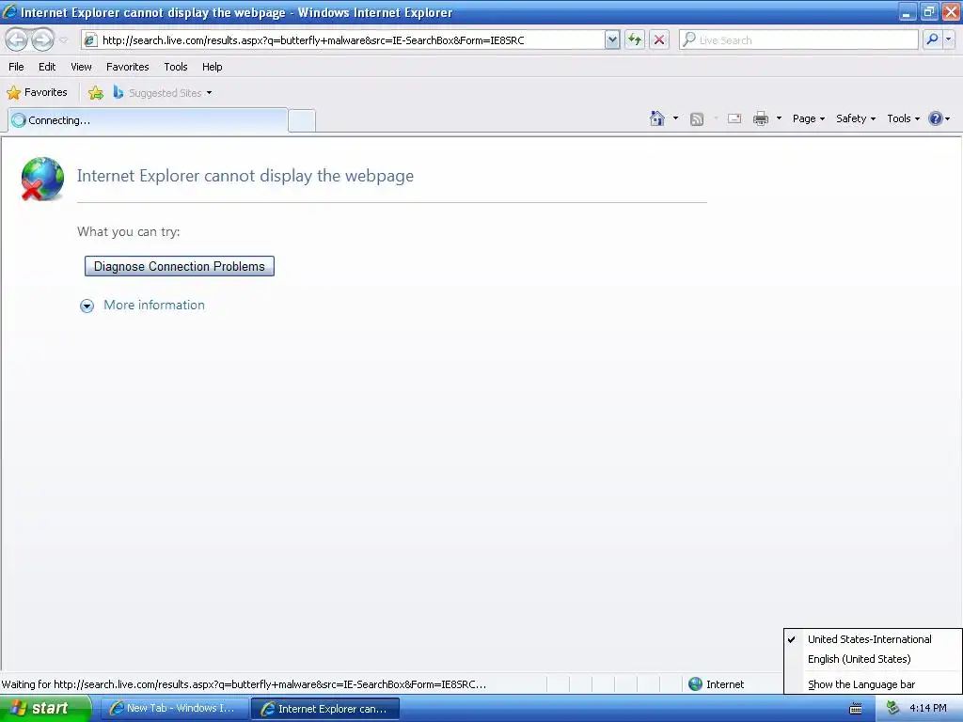Screen dimensions: 963x722
Task: Click the Windows start button
Action: click(x=45, y=708)
